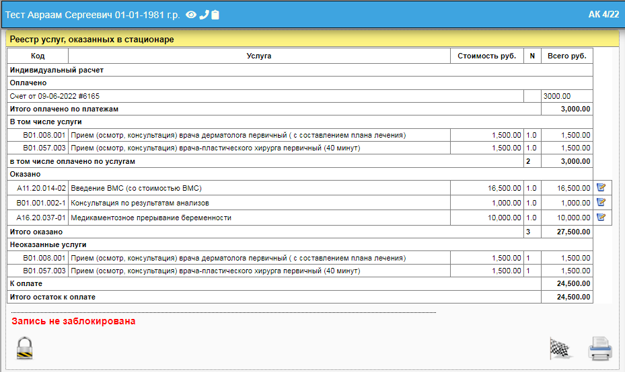Edit the Введение ВМС service row

tap(601, 188)
